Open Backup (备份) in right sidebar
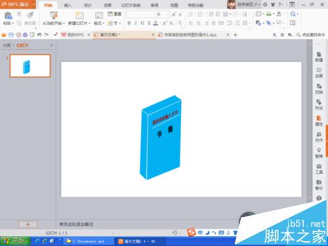This screenshot has width=328, height=246. 319,185
